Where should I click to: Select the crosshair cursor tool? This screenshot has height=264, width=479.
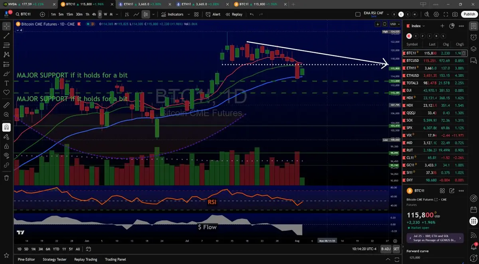pos(6,26)
